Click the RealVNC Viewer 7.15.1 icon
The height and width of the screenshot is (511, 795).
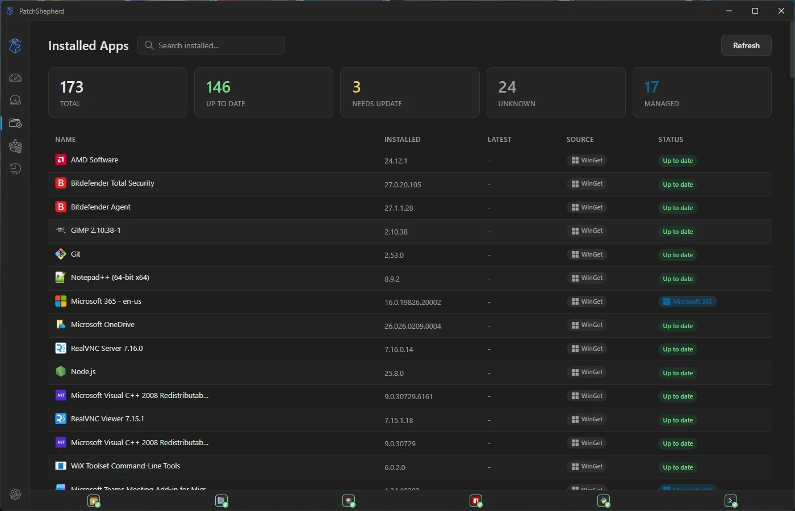[61, 419]
